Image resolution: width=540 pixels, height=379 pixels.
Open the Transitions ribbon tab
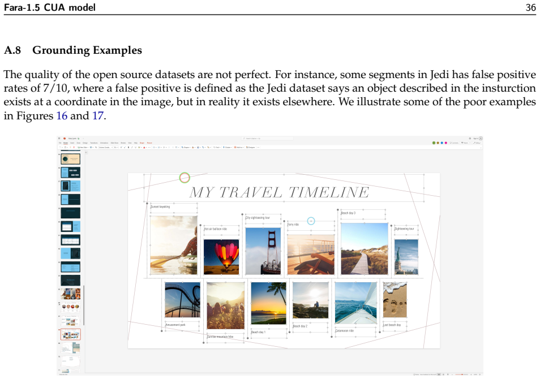pos(93,143)
